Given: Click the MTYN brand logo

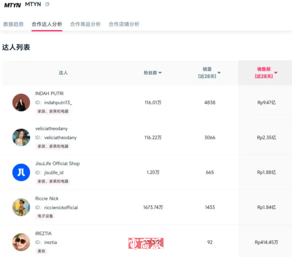Looking at the screenshot, I should (12, 5).
